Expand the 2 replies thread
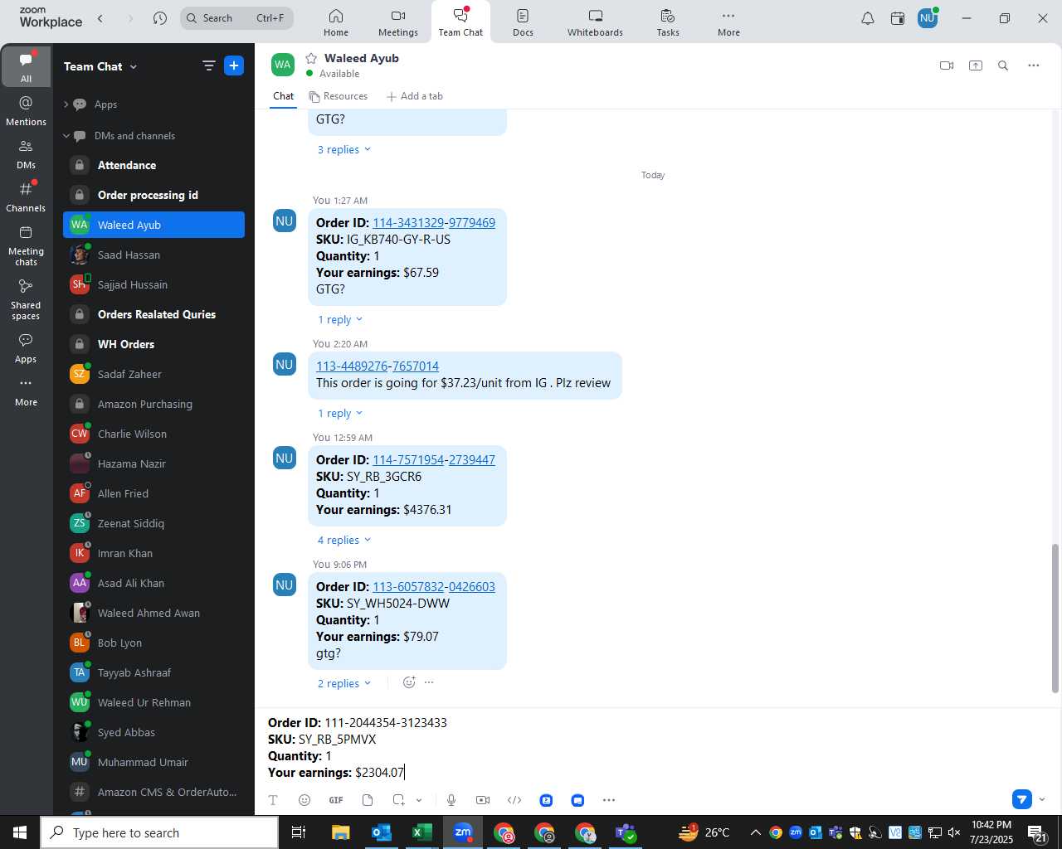The height and width of the screenshot is (849, 1062). (x=344, y=684)
